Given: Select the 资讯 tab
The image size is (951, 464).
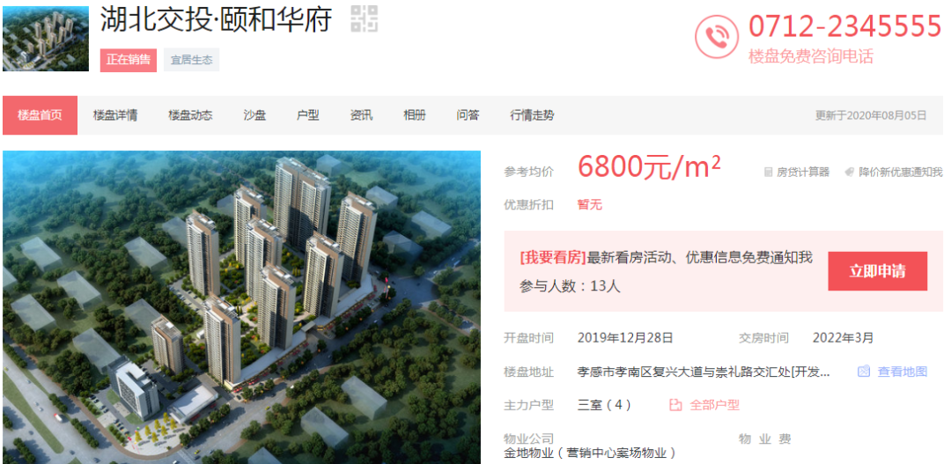Looking at the screenshot, I should pos(362,115).
